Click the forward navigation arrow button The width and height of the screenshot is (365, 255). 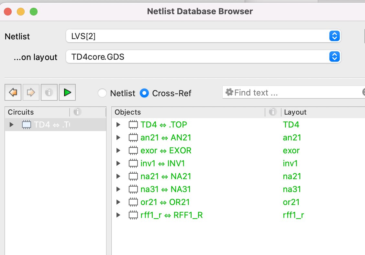tap(31, 92)
